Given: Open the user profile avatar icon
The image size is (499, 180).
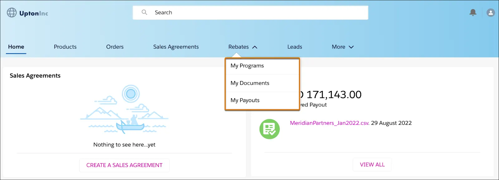Looking at the screenshot, I should (x=491, y=13).
